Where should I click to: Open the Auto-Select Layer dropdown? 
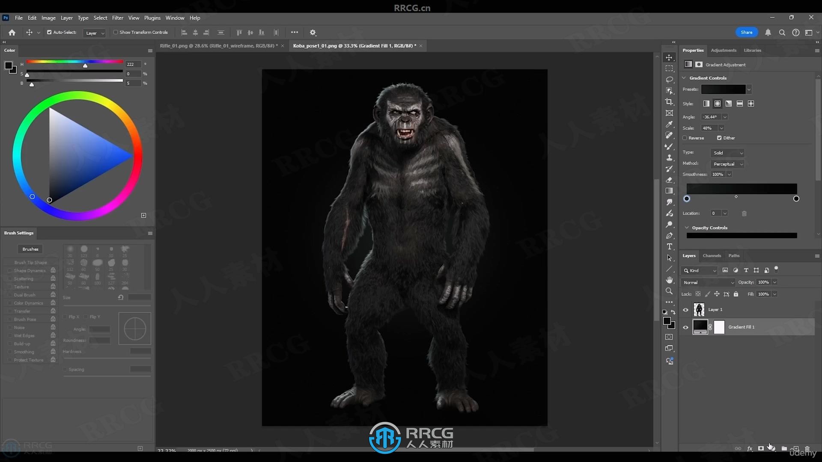(x=95, y=33)
